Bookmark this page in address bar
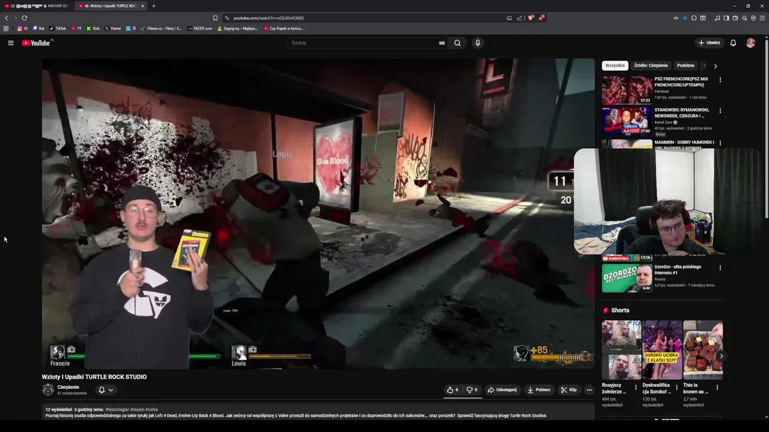The width and height of the screenshot is (769, 432). coord(215,18)
